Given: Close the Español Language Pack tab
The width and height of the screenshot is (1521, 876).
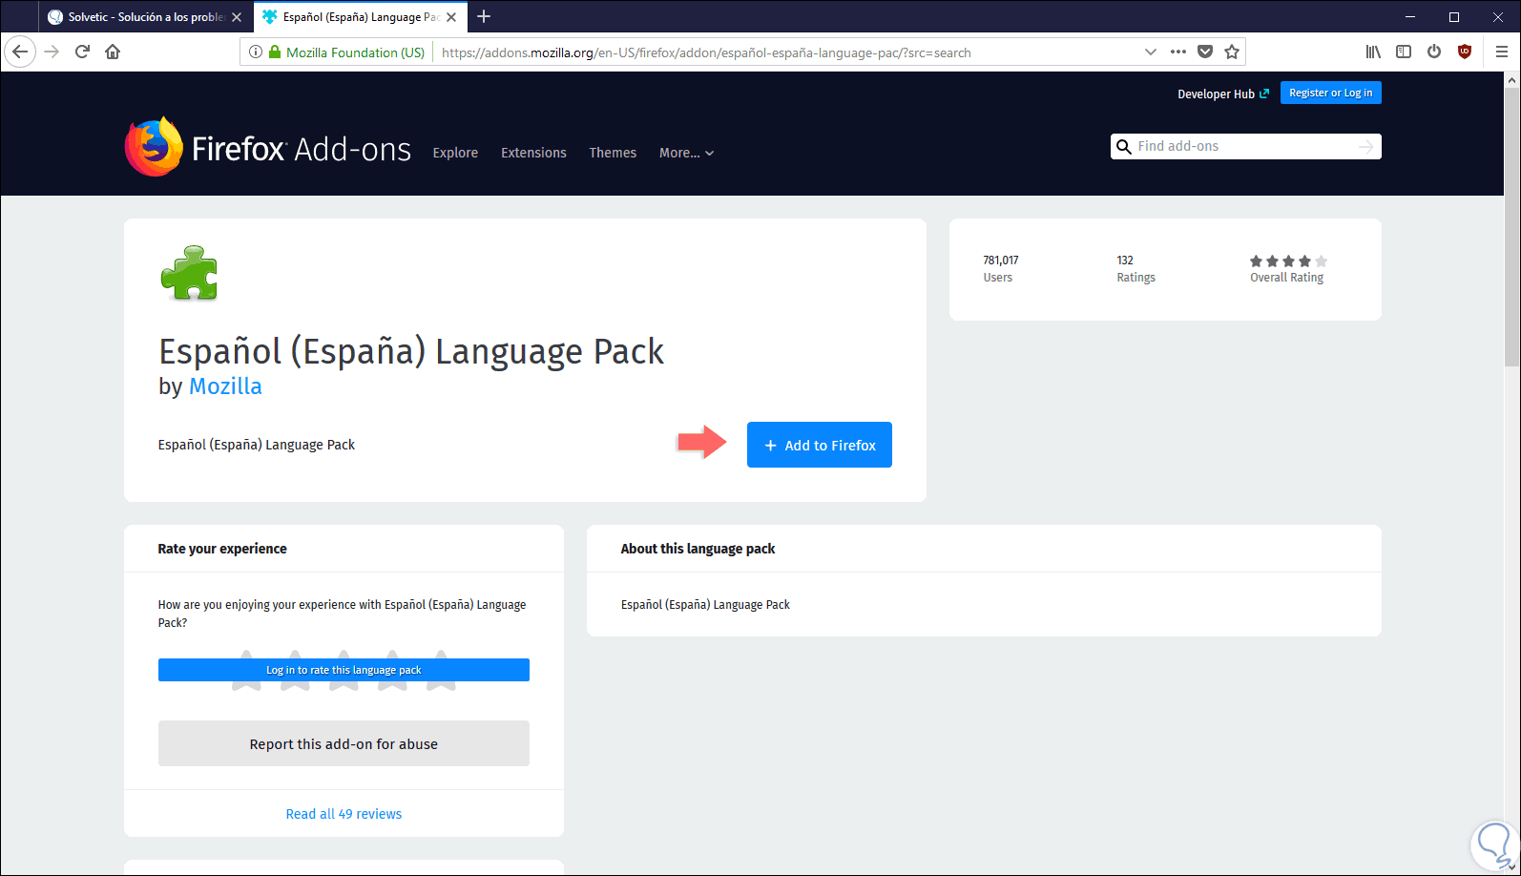Looking at the screenshot, I should point(451,17).
